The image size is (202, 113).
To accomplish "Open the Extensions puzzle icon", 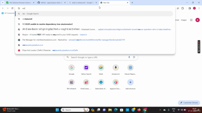I will click(182, 8).
